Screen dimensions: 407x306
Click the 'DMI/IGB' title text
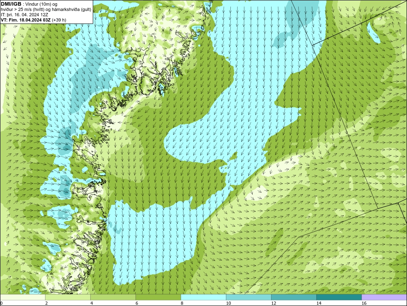coord(11,4)
